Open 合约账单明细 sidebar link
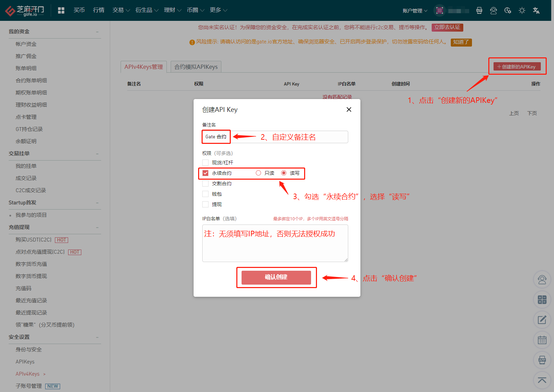 coord(31,80)
